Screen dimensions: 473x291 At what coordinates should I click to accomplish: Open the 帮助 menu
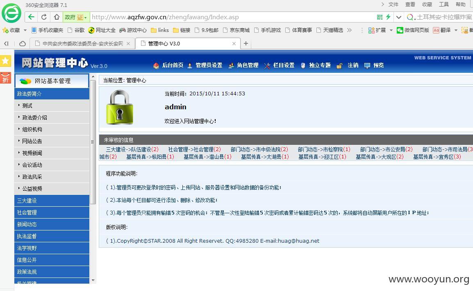pyautogui.click(x=461, y=4)
